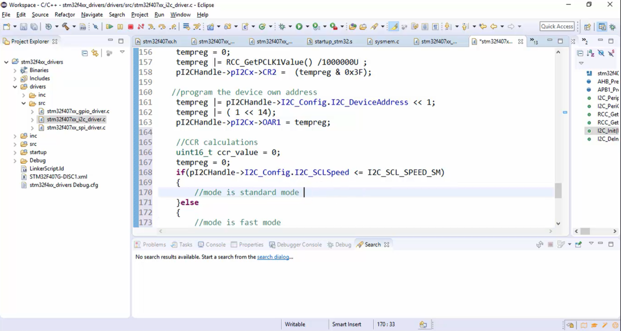This screenshot has width=621, height=331.
Task: Open the Navigate menu
Action: click(92, 14)
